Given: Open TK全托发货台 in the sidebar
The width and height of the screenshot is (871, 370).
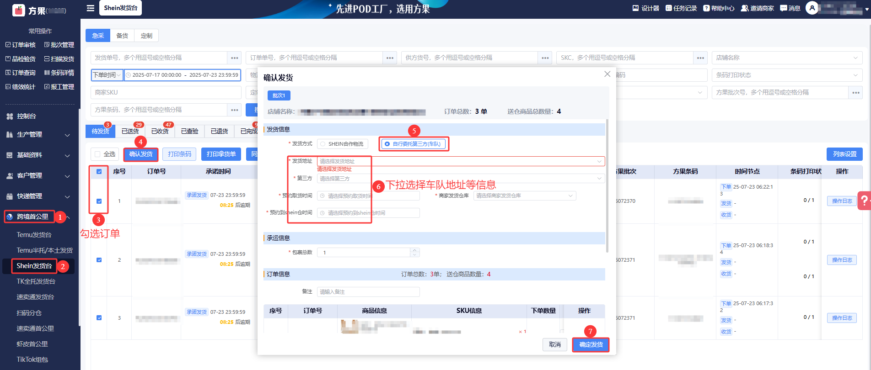Looking at the screenshot, I should 36,281.
